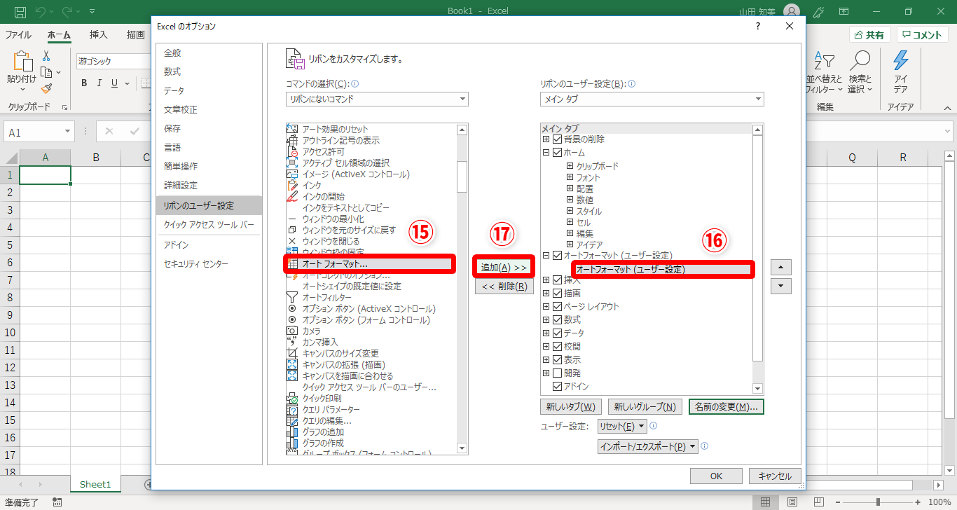Switch to the 挿入 tab in the Excel ribbon
Viewport: 957px width, 510px height.
coord(99,34)
